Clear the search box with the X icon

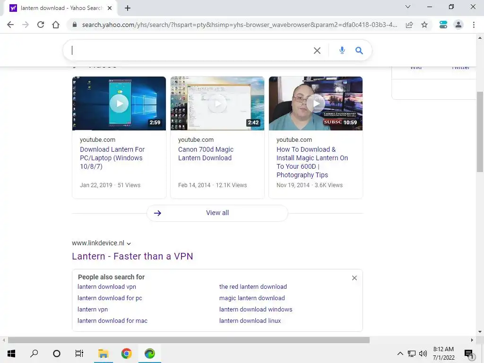pyautogui.click(x=317, y=50)
